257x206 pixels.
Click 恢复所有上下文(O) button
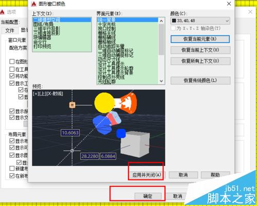[x=200, y=61]
